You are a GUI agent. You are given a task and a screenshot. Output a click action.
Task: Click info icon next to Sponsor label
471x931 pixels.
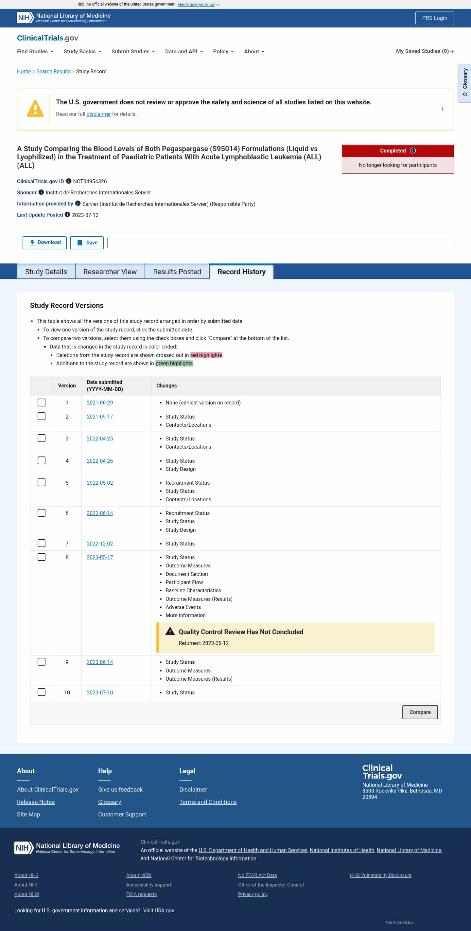[x=41, y=192]
